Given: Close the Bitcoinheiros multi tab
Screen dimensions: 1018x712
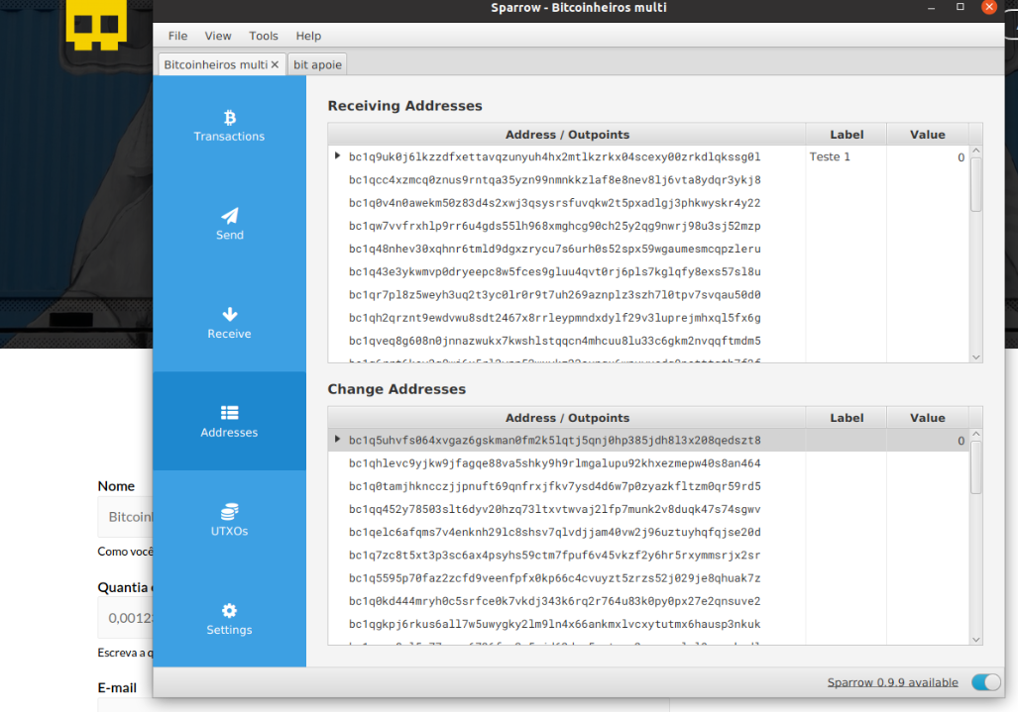Looking at the screenshot, I should (275, 64).
